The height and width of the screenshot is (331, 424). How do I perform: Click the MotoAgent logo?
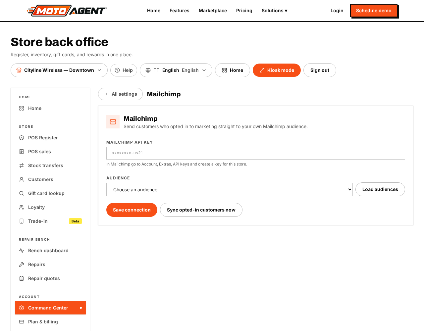67,11
